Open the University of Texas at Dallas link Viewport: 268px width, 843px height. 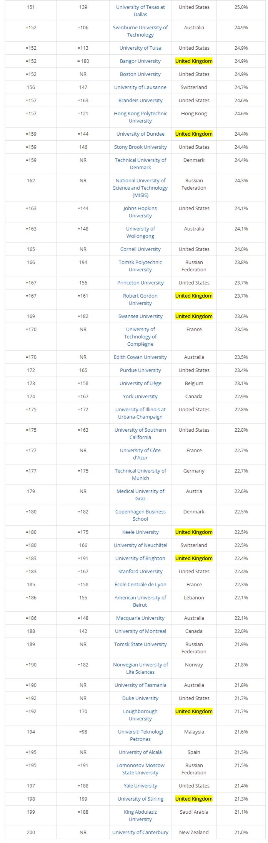[x=140, y=11]
